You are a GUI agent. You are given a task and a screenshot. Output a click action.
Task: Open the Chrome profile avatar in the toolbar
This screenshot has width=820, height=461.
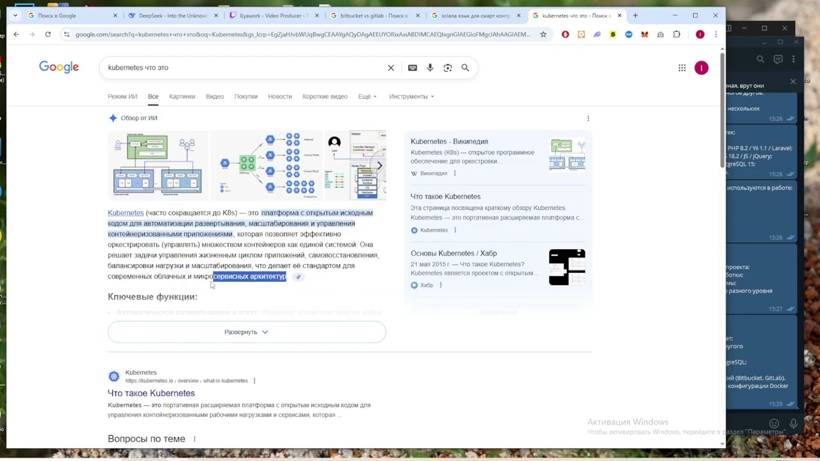coord(700,35)
